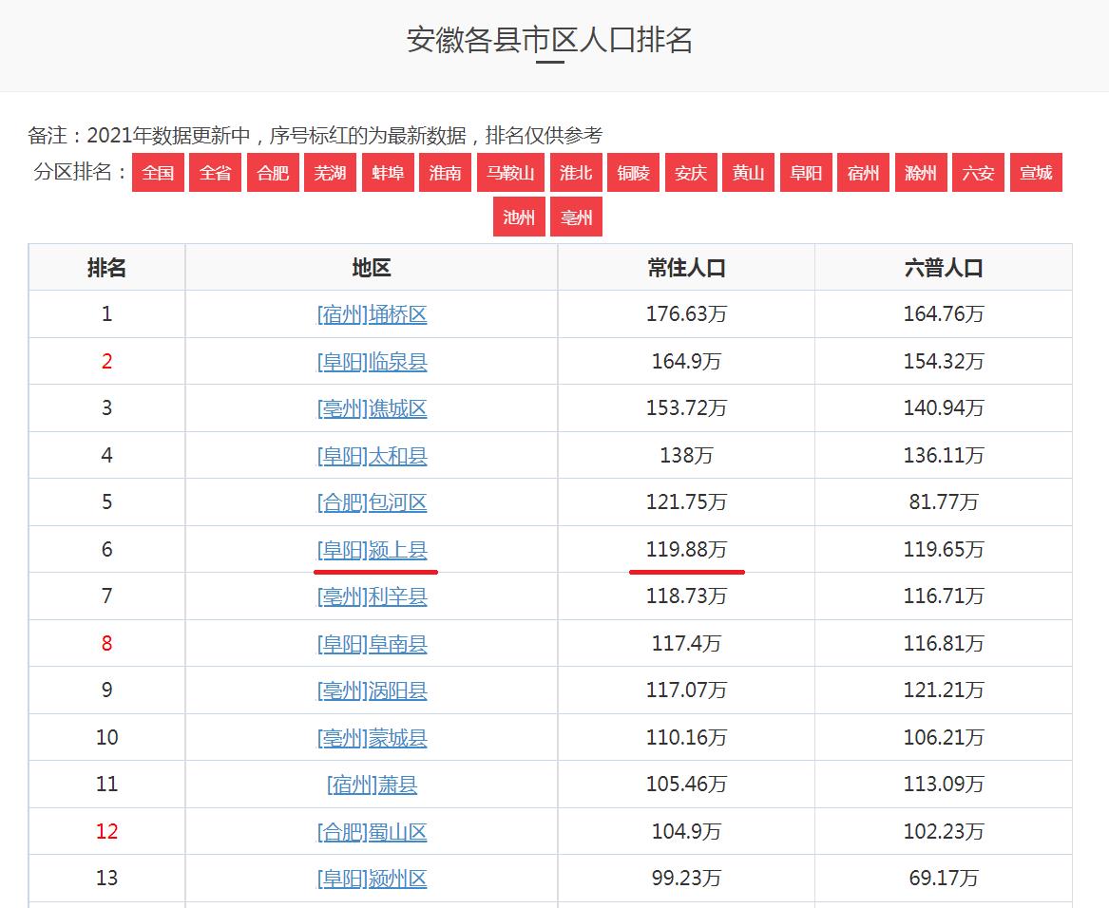Viewport: 1109px width, 908px height.
Task: Open the 萧县 link ranked eleventh
Action: tap(372, 785)
